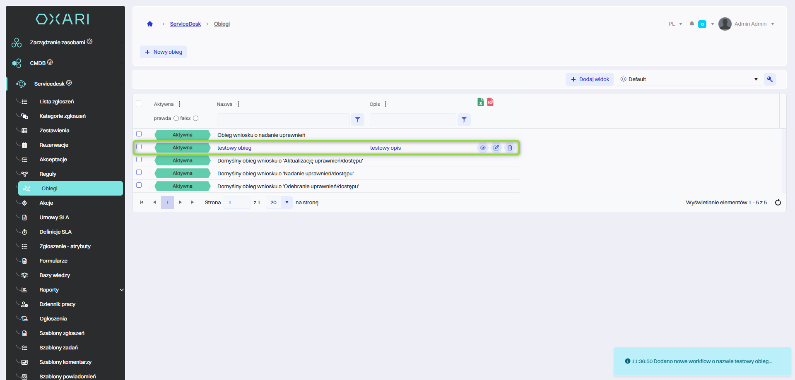
Task: Click the home icon in breadcrumb
Action: point(150,24)
